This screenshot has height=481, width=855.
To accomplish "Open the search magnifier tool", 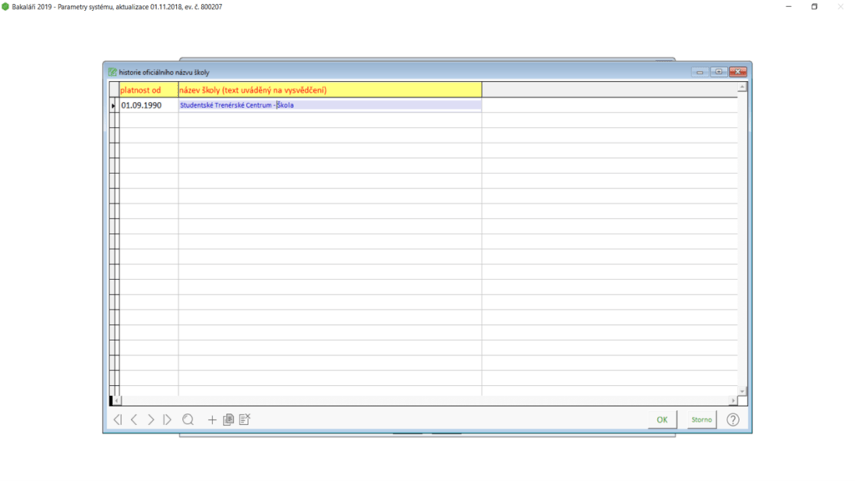I will (188, 420).
